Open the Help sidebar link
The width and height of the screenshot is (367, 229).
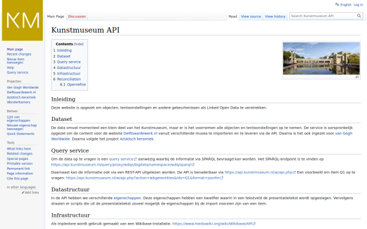[x=10, y=68]
